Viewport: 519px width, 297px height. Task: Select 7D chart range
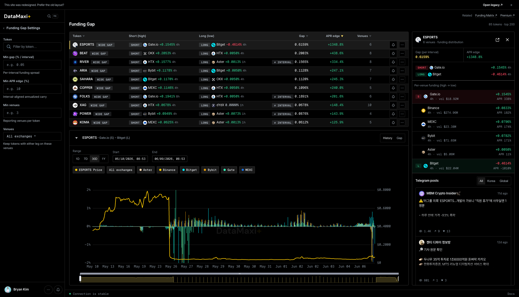(x=86, y=159)
